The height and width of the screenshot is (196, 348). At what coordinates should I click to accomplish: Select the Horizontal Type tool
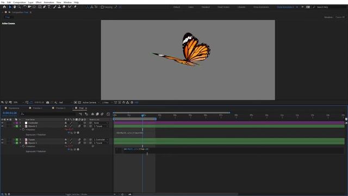click(49, 7)
